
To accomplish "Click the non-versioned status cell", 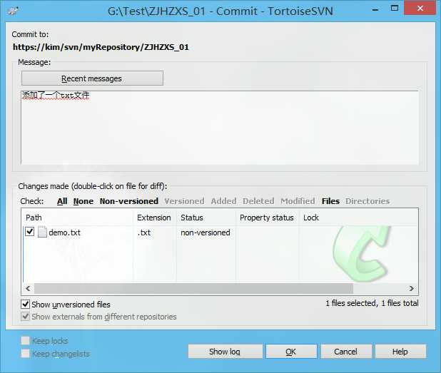I will [206, 233].
